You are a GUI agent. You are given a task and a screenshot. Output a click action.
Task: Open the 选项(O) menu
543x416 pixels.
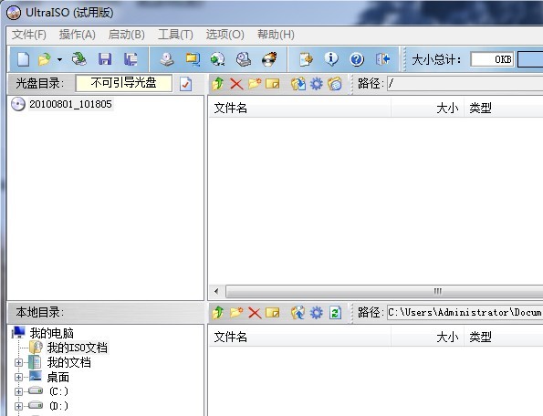(x=225, y=35)
